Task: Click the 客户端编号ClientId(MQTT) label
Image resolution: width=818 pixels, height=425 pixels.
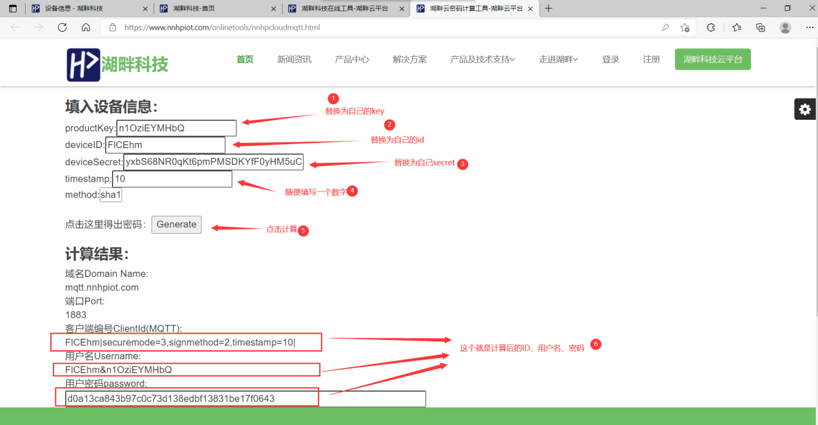Action: [124, 328]
